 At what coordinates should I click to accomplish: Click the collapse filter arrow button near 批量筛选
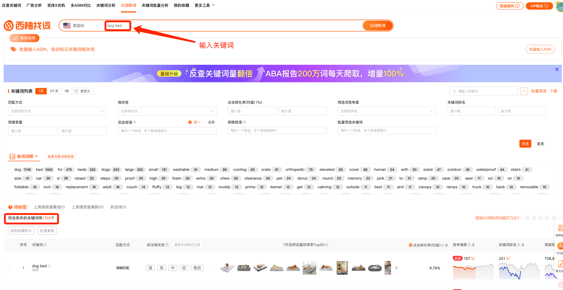pos(524,91)
